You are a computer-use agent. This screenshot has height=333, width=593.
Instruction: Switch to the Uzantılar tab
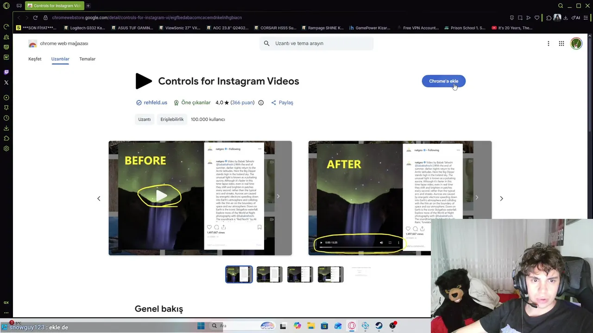(60, 59)
